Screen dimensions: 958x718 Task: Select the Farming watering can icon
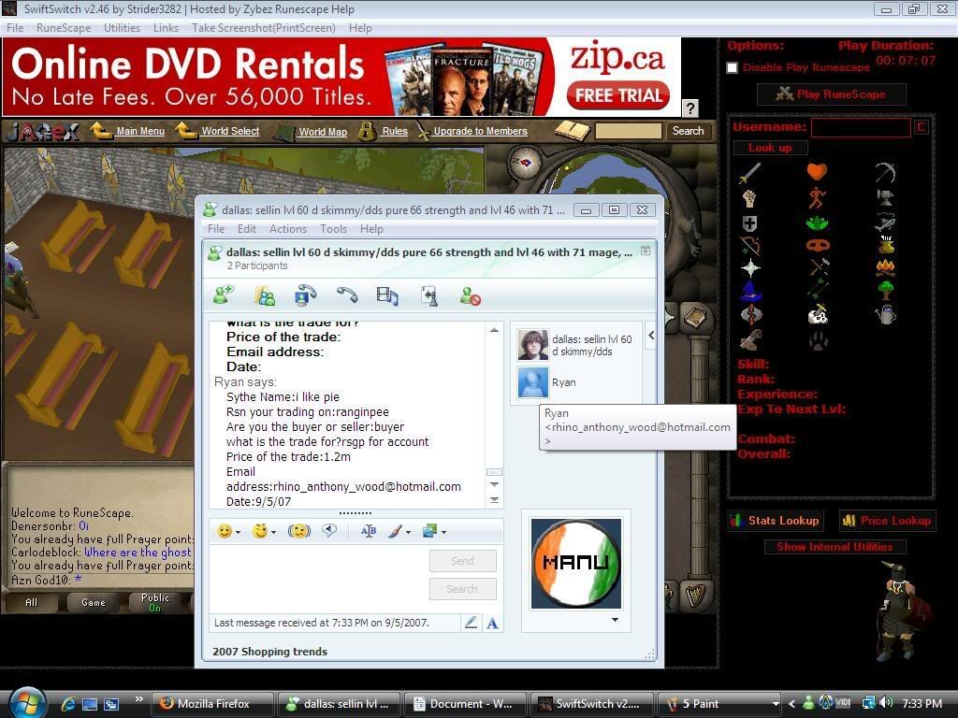click(886, 315)
